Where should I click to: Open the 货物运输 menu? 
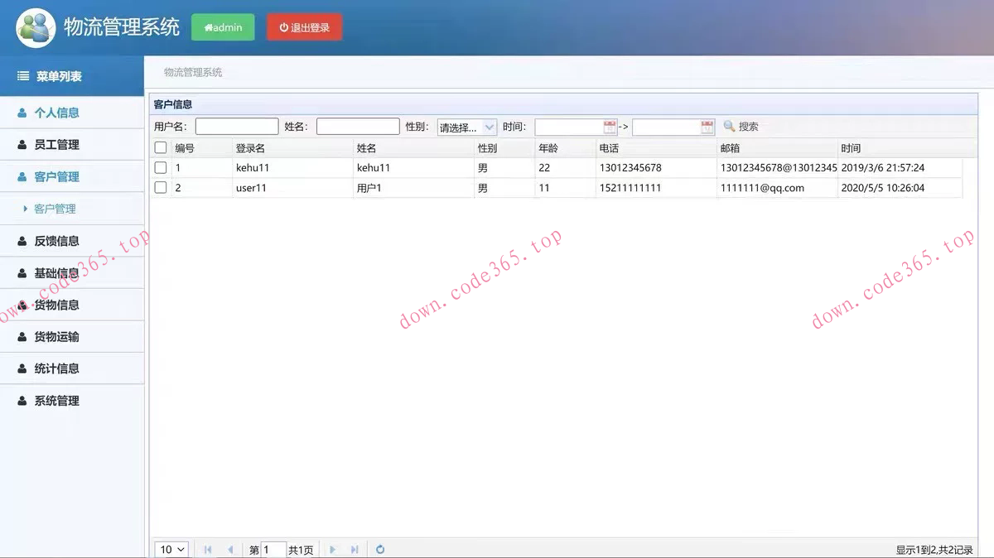(72, 338)
